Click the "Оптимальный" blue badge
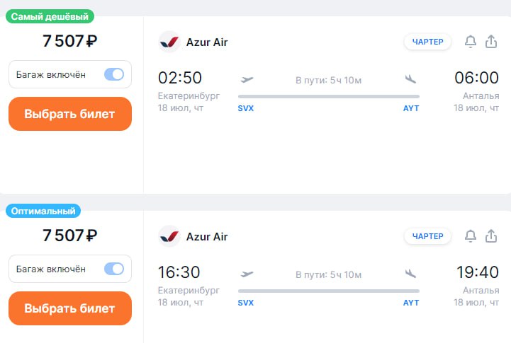 43,211
